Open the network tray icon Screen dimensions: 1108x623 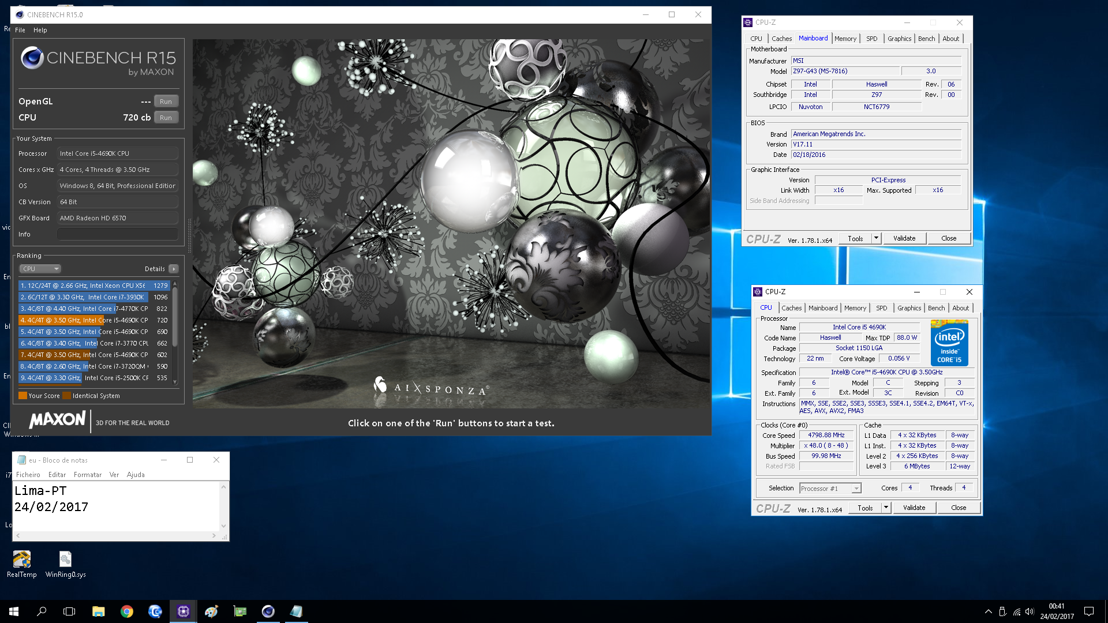(x=1016, y=611)
